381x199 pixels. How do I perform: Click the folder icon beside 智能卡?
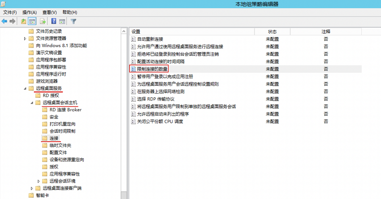tap(31, 195)
